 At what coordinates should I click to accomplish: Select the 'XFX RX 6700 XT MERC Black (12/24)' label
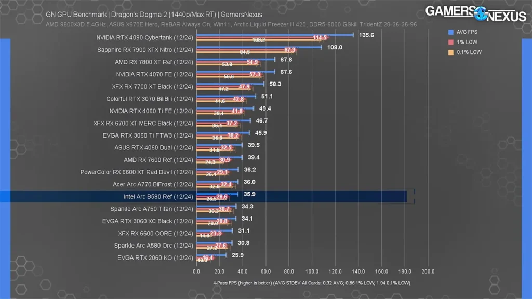143,123
